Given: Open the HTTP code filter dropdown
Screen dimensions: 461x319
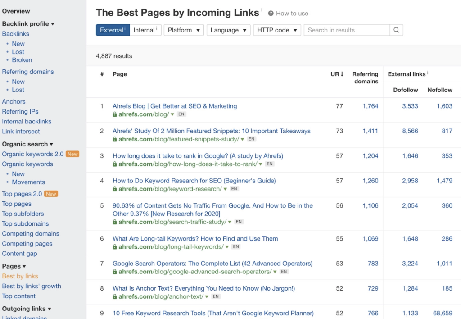Looking at the screenshot, I should [277, 30].
